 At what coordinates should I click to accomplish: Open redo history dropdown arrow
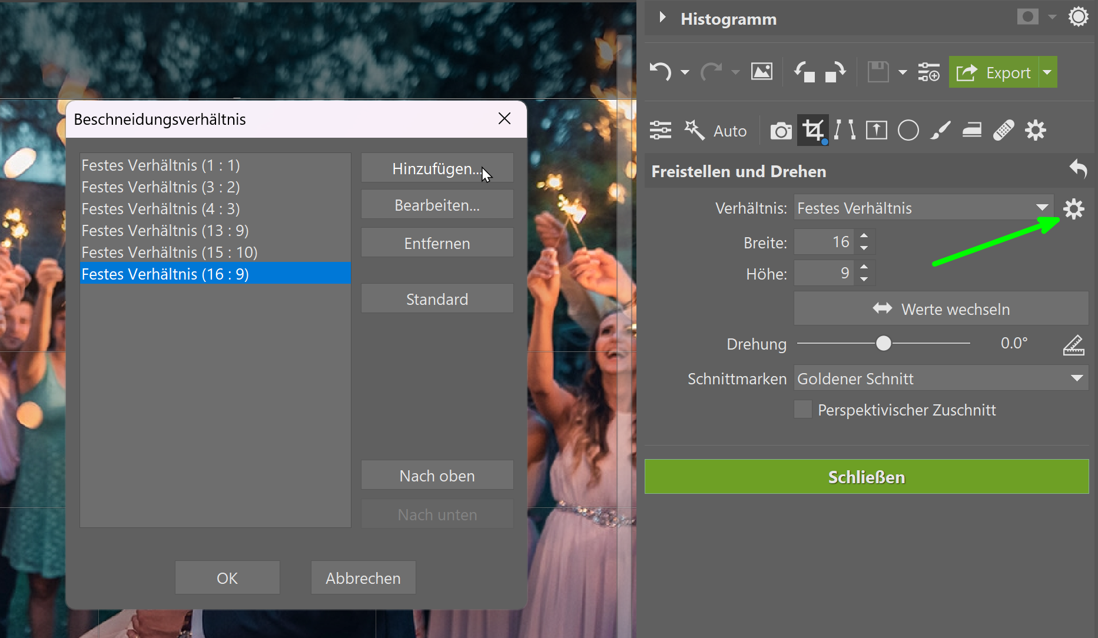tap(735, 73)
